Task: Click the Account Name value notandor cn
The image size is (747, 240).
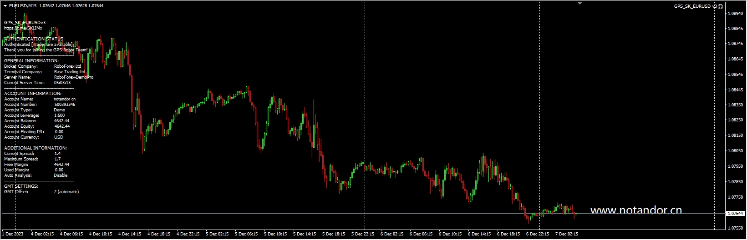Action: [65, 99]
